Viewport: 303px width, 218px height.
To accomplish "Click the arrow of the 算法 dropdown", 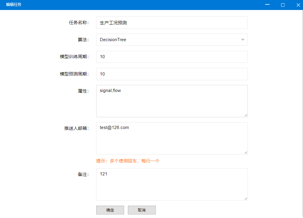I will (243, 40).
